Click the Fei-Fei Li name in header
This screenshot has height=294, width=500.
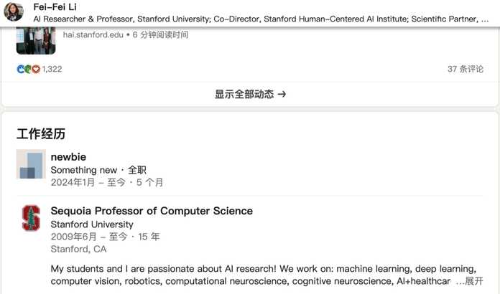pyautogui.click(x=55, y=7)
